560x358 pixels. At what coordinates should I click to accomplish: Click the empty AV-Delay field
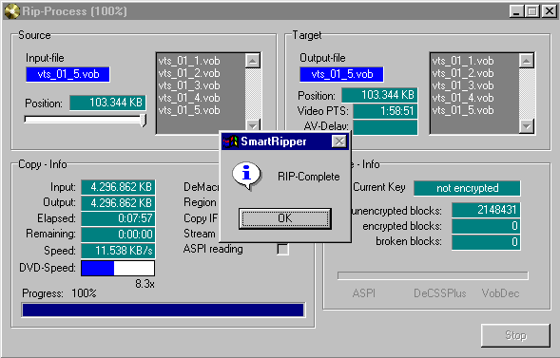point(385,127)
